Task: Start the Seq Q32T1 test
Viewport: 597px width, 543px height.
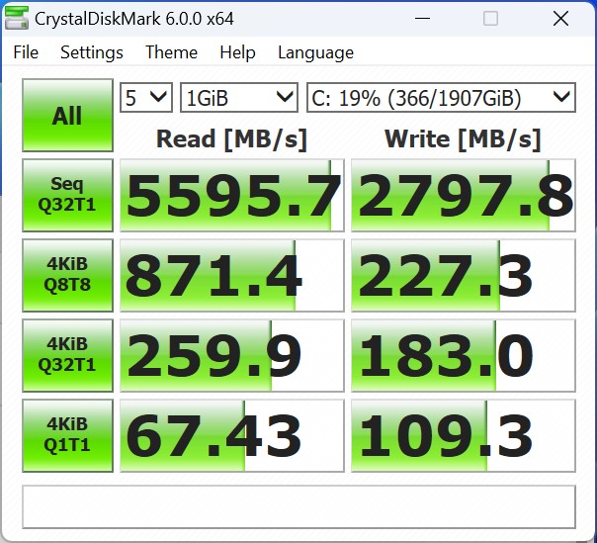Action: 67,195
